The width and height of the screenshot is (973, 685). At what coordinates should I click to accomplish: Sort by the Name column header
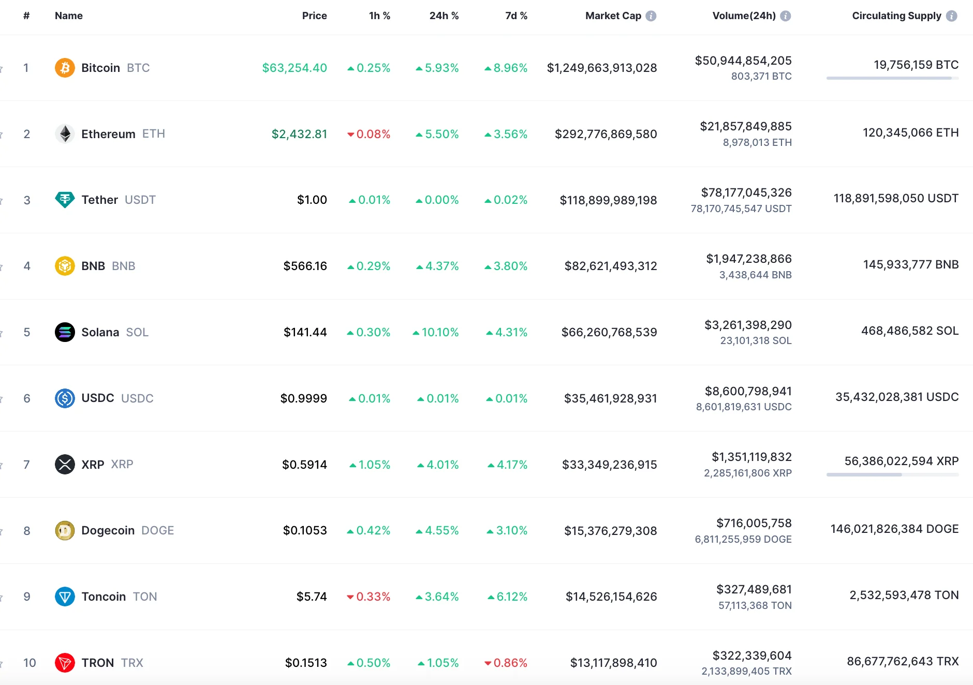(69, 16)
